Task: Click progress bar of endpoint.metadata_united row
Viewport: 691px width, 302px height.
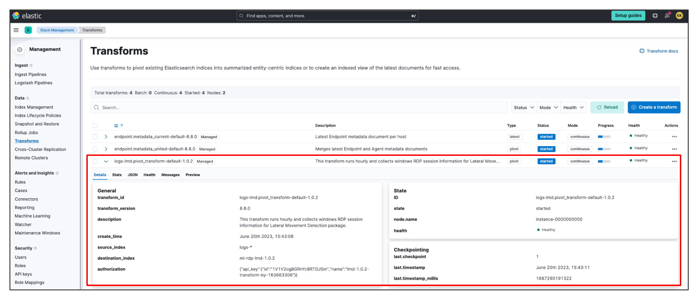Action: click(604, 149)
